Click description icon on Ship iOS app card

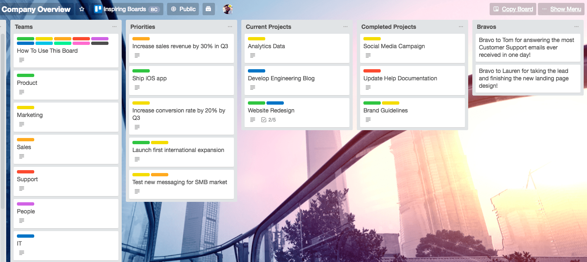(137, 87)
